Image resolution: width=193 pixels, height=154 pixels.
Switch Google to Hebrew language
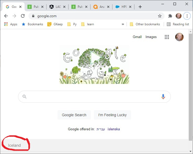(101, 129)
